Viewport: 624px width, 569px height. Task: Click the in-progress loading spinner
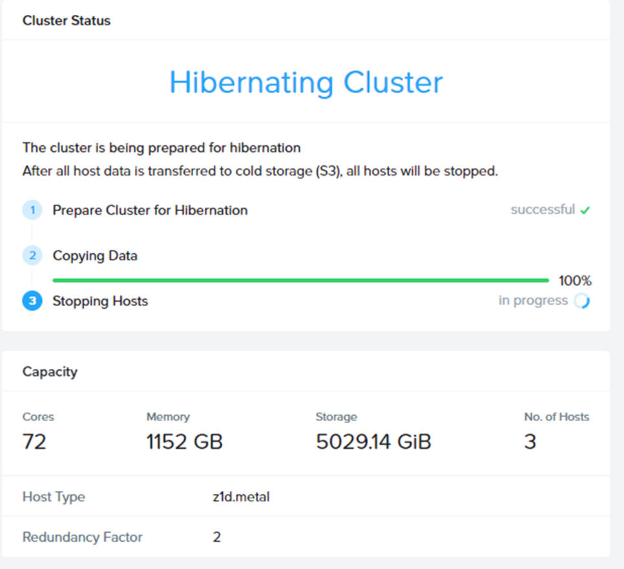point(582,301)
